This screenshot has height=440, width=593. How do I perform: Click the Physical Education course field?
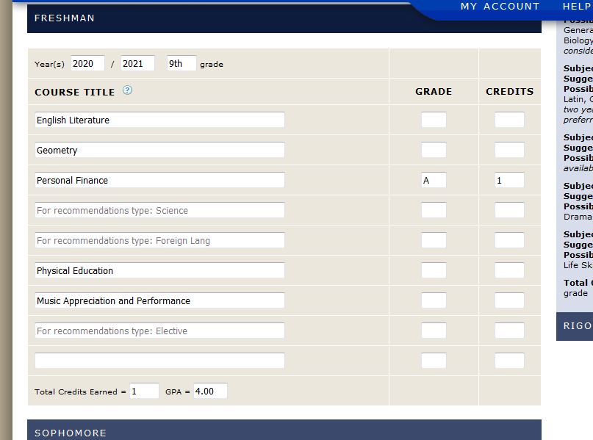click(x=160, y=270)
